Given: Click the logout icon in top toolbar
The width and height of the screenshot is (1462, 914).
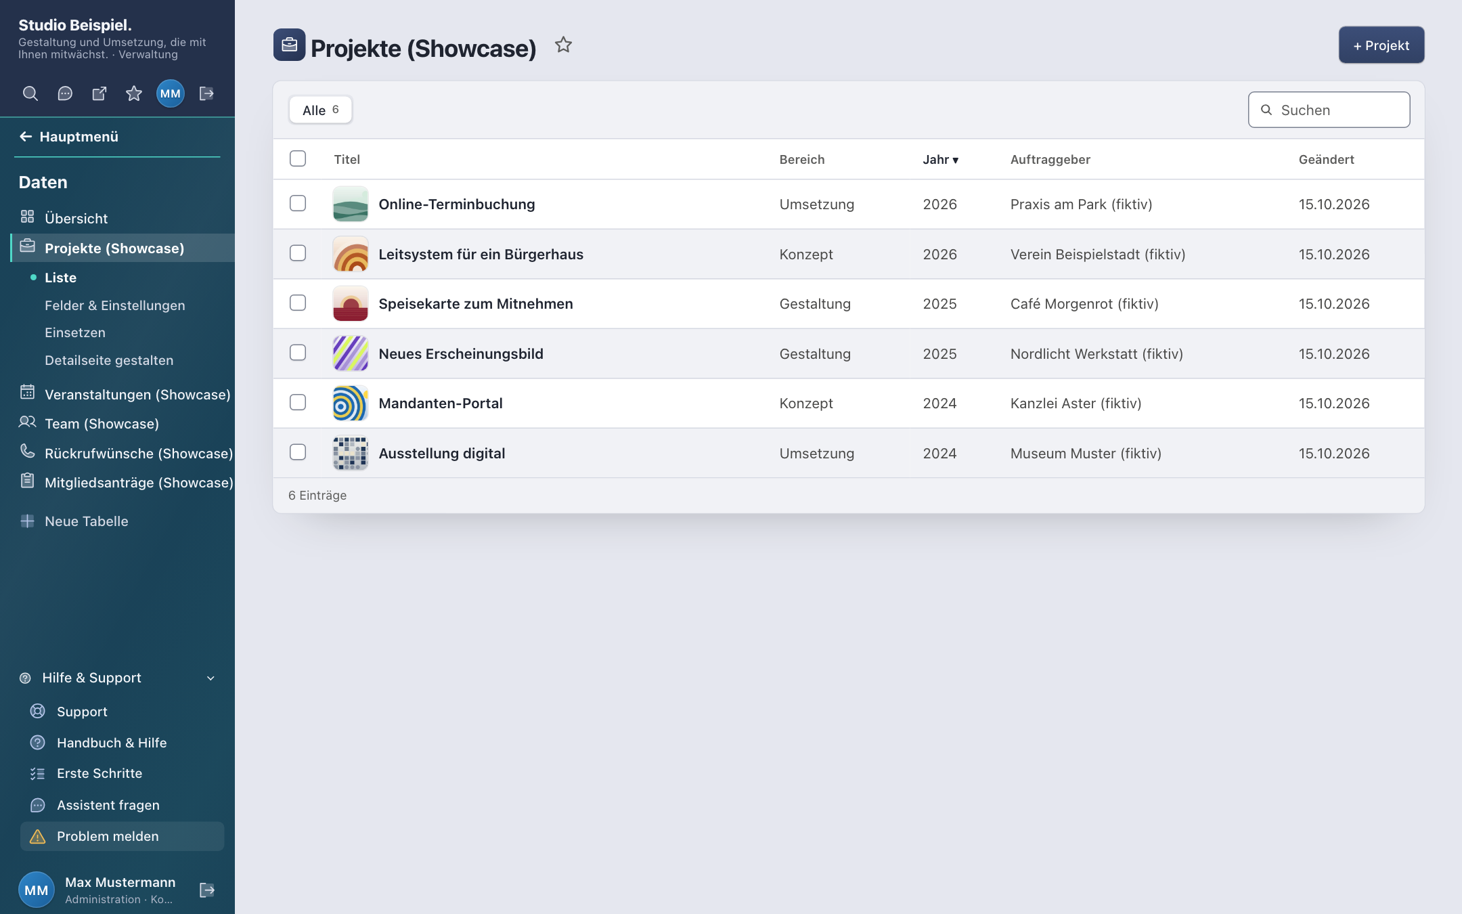Looking at the screenshot, I should (206, 93).
